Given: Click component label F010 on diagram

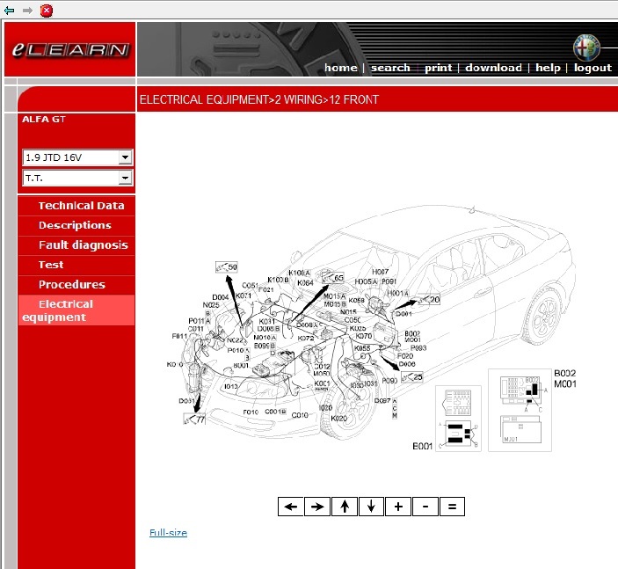Looking at the screenshot, I should click(251, 412).
